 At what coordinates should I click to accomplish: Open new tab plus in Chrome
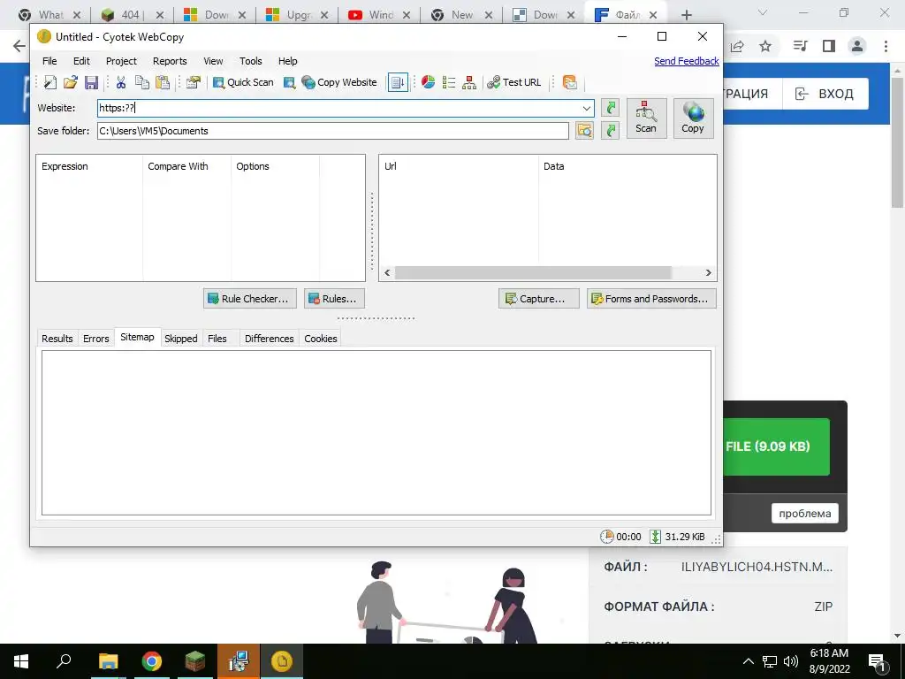click(686, 15)
